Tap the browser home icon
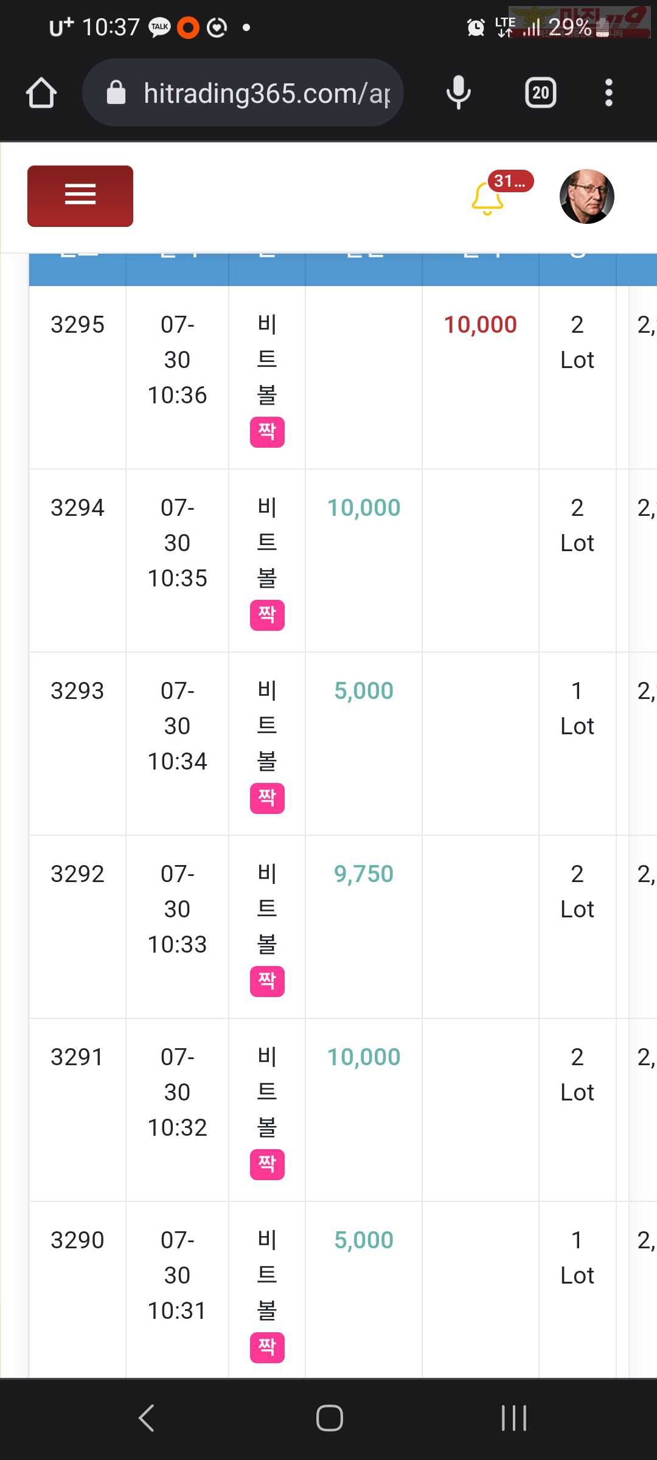Viewport: 657px width, 1460px height. point(41,93)
